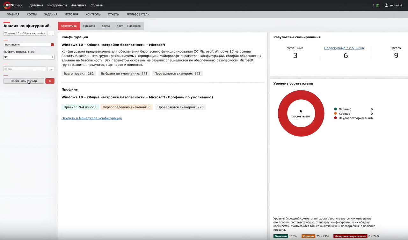Click the Всего правил: 282 badge

79,74
